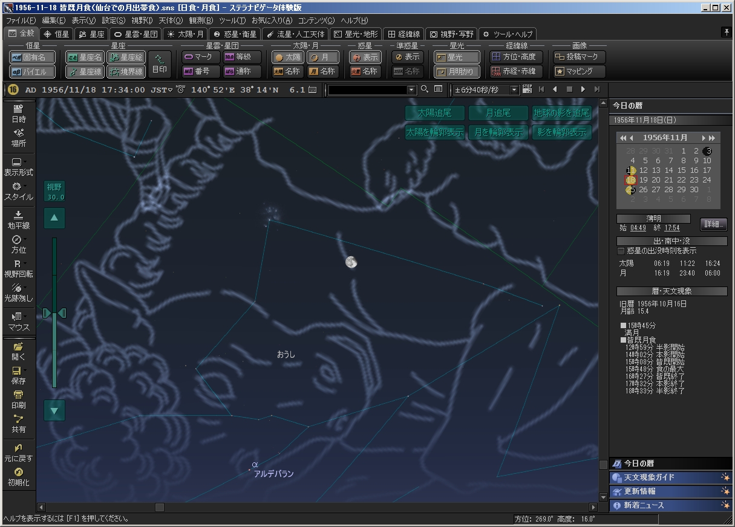Enable 惑星の出没時刻を表示 checkbox
Image resolution: width=735 pixels, height=527 pixels.
point(621,251)
